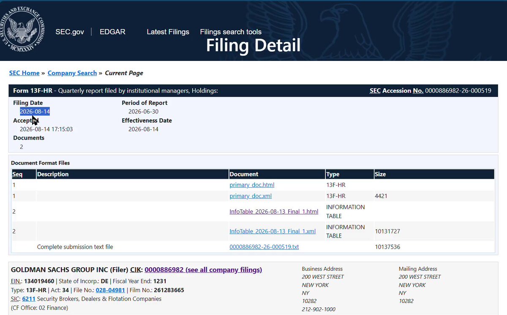Screen dimensions: 507x315
Task: Click the Mailing Address heading
Action: (418, 269)
